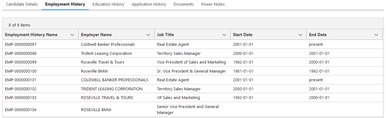Select record EMP-0000000104

click(x=21, y=110)
